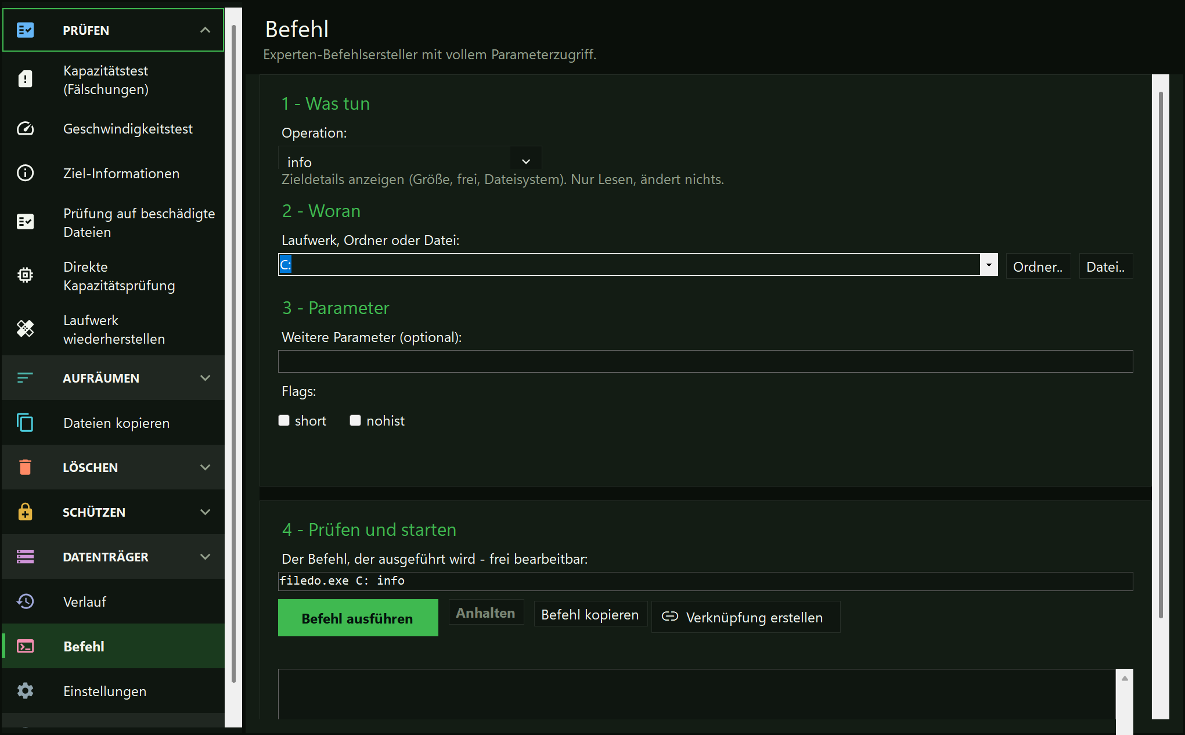This screenshot has height=735, width=1185.
Task: Browse with the Datei.. button
Action: coord(1105,266)
